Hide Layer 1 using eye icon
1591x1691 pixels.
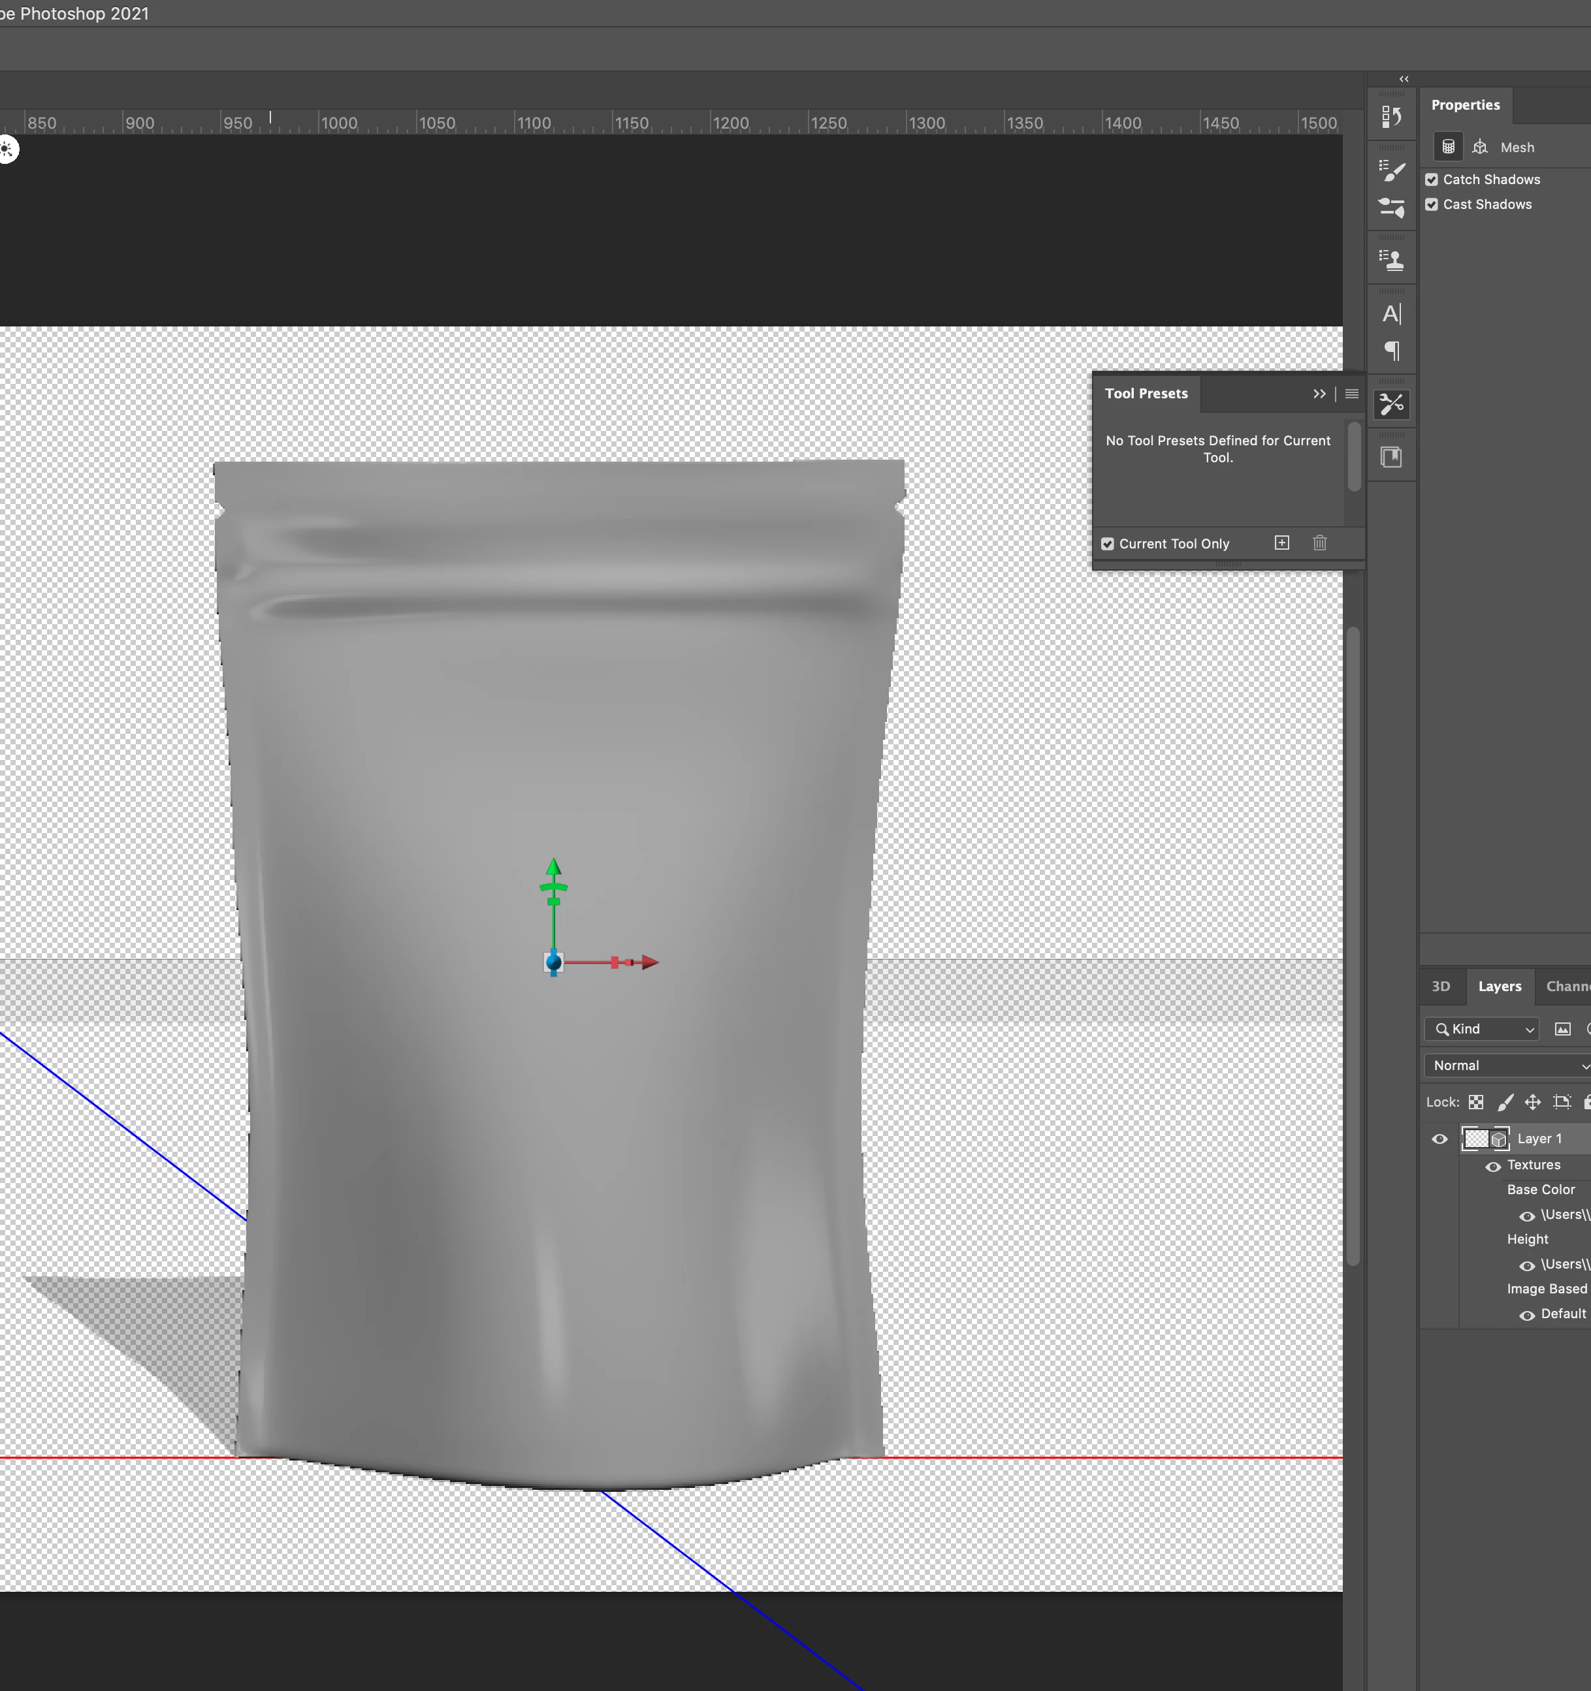click(x=1439, y=1139)
